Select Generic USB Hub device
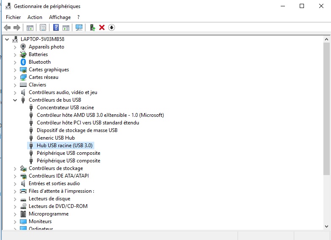Image resolution: width=331 pixels, height=240 pixels. pos(55,138)
